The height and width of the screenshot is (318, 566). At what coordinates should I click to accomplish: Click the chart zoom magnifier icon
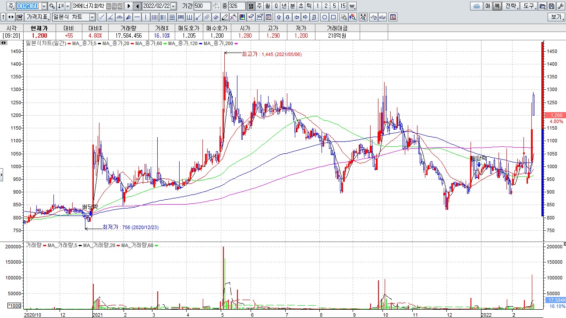pyautogui.click(x=344, y=17)
